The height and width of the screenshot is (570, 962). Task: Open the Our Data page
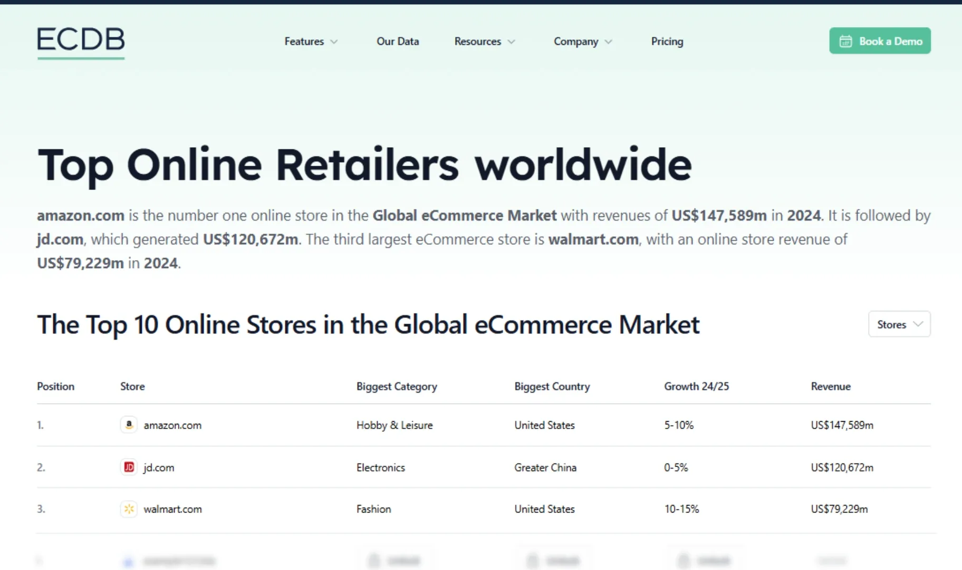[x=398, y=41]
